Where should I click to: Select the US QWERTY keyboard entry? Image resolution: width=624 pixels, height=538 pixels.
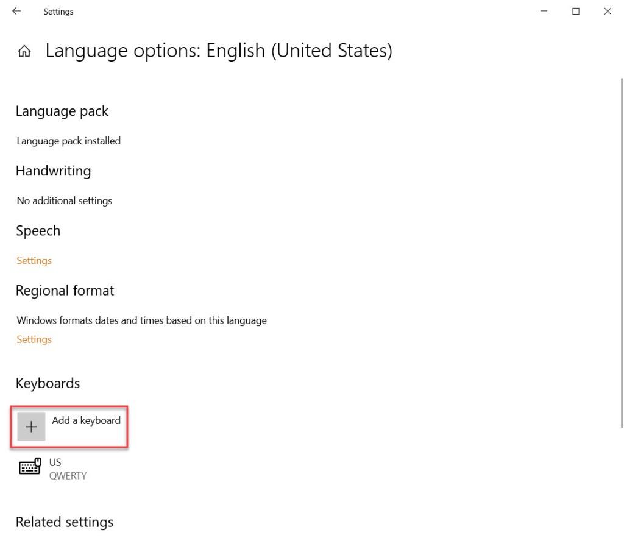68,469
